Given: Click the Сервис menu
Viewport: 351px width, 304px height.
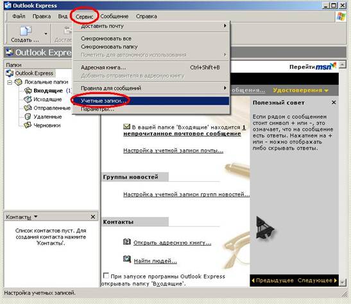Looking at the screenshot, I should [85, 16].
